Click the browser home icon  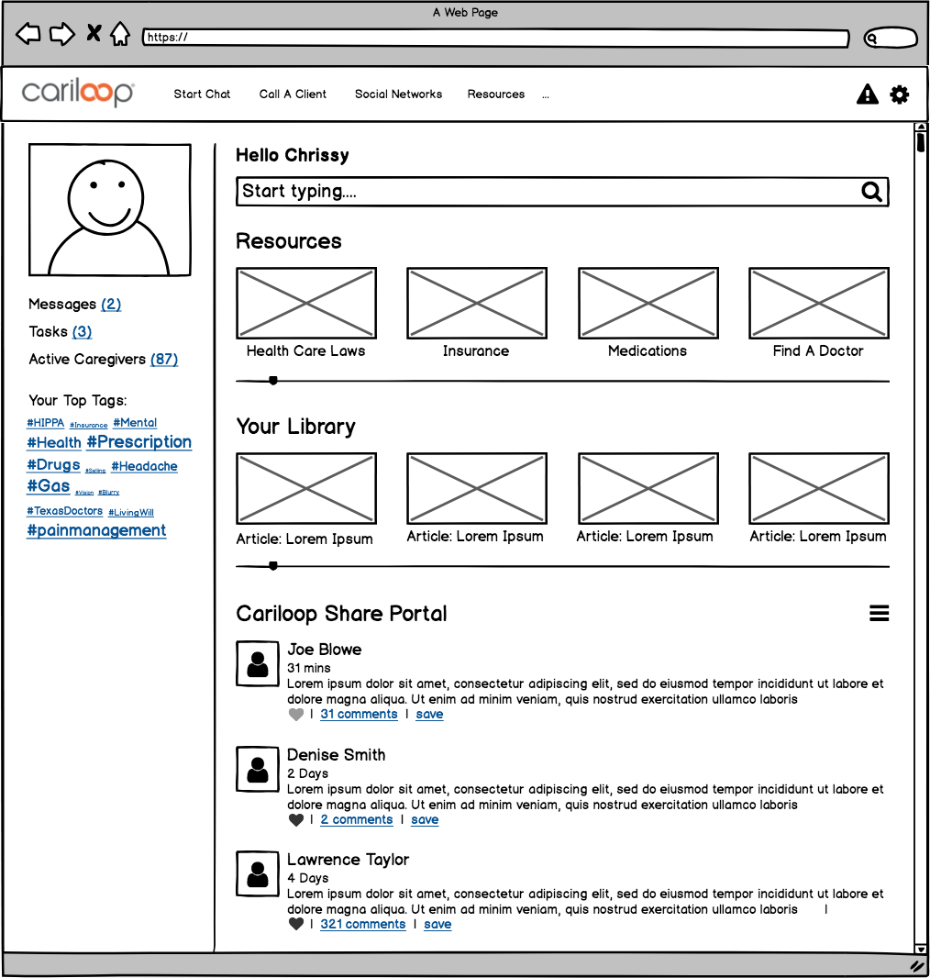[120, 35]
